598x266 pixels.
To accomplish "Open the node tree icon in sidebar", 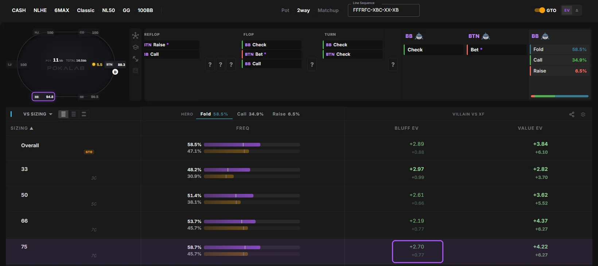I will (x=135, y=35).
